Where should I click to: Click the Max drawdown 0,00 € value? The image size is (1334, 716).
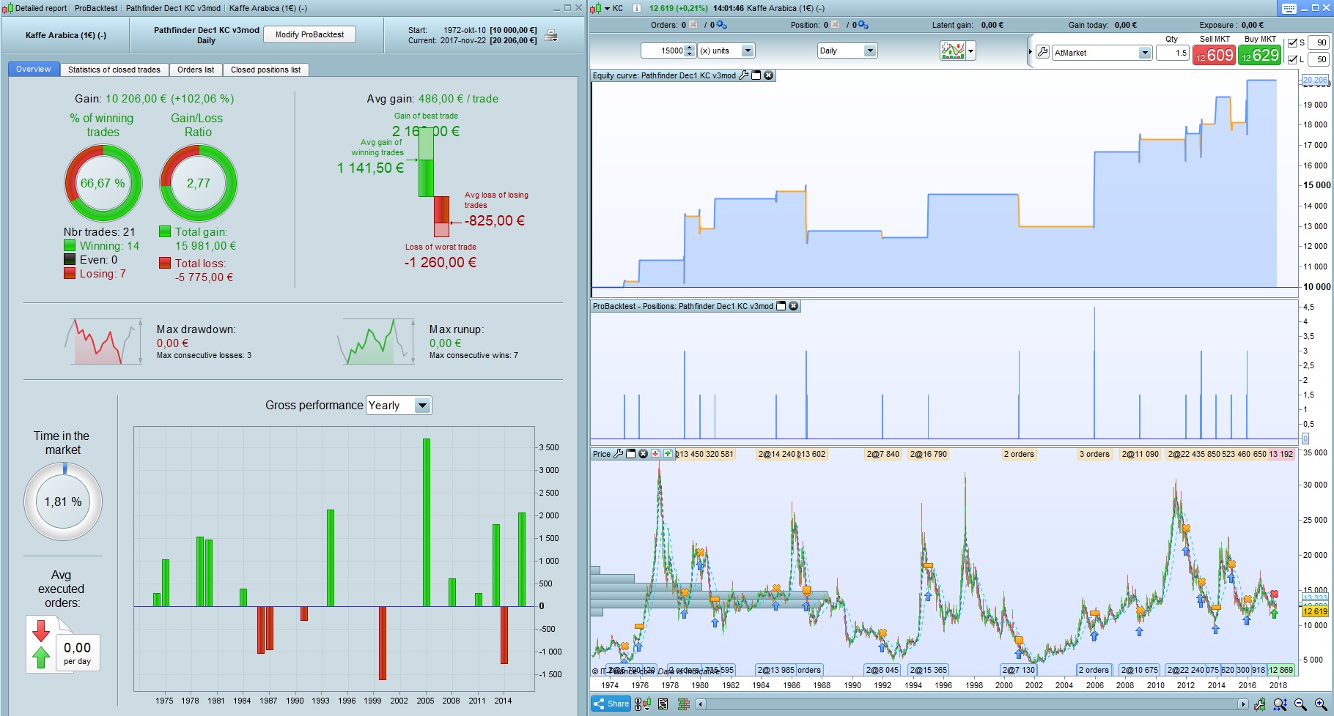(172, 343)
